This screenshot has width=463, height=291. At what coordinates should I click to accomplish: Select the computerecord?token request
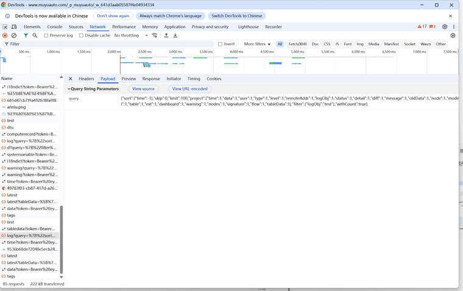click(29, 134)
